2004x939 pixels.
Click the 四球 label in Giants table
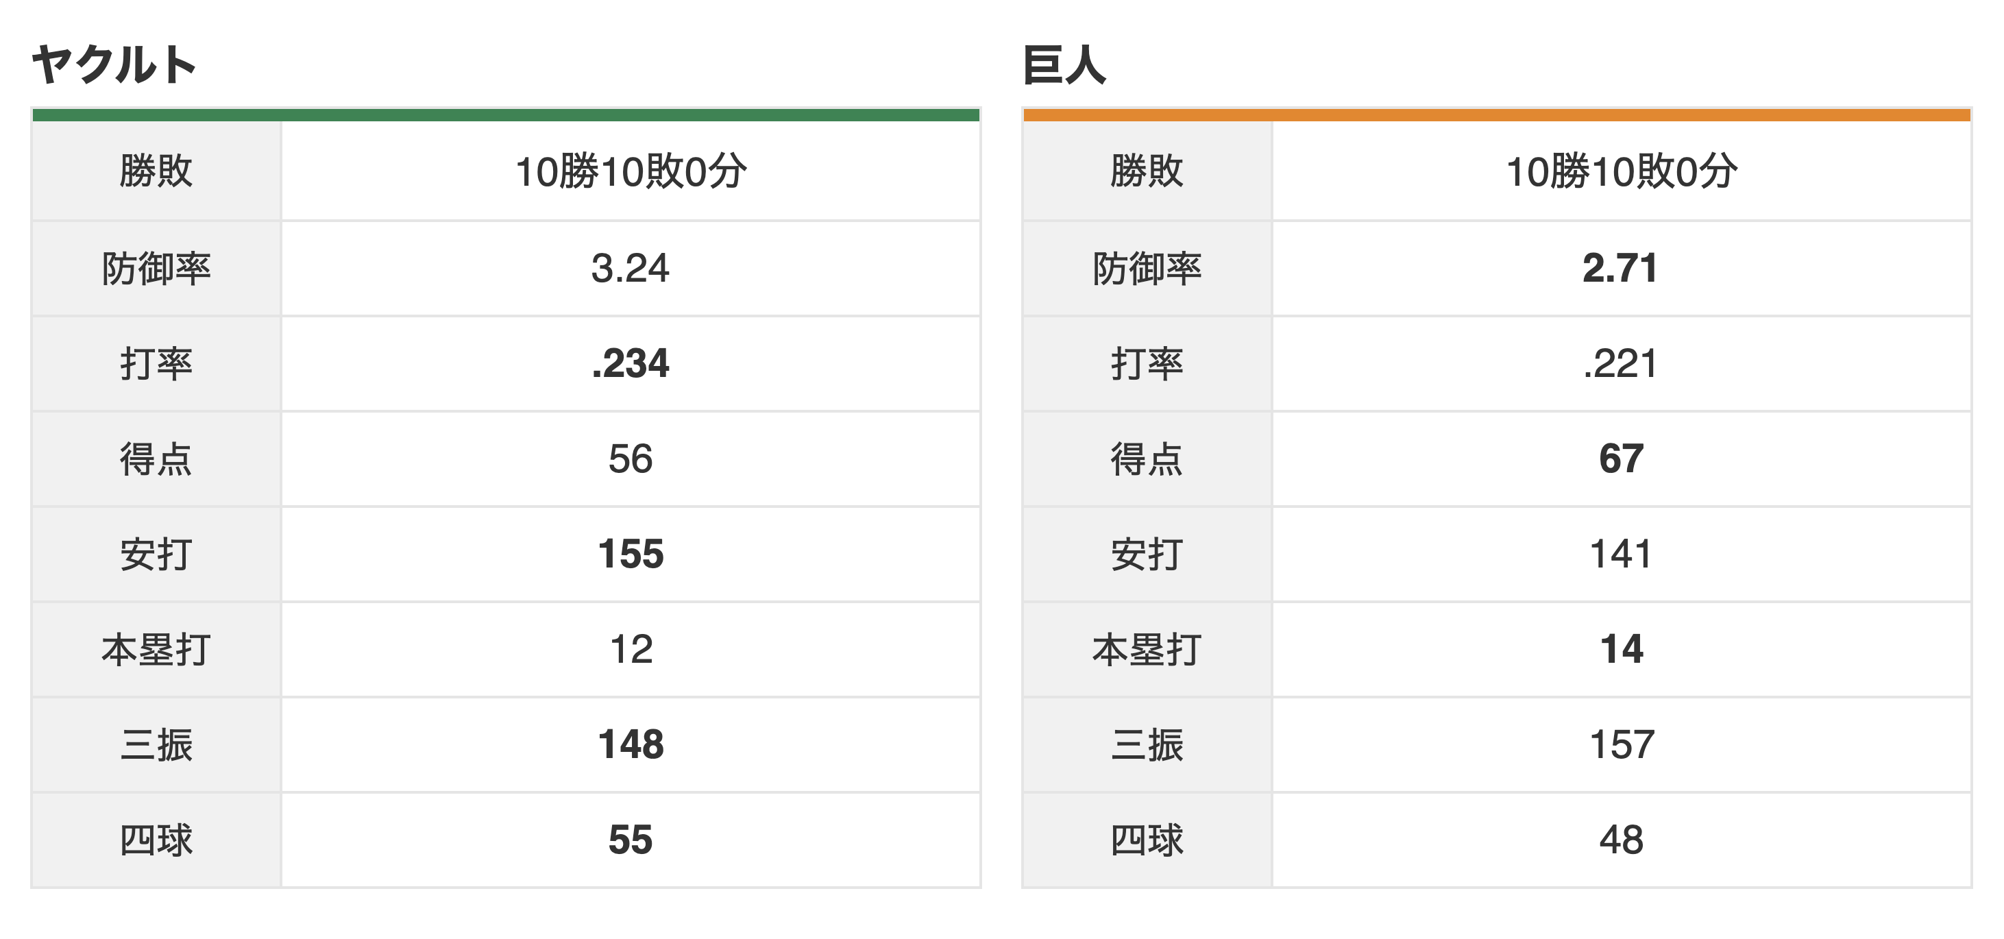[1147, 840]
